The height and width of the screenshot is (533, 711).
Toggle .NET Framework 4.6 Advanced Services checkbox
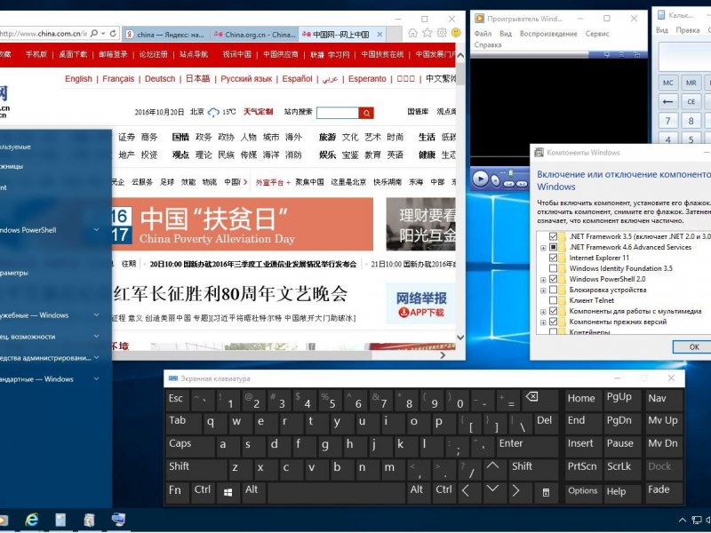pyautogui.click(x=553, y=247)
